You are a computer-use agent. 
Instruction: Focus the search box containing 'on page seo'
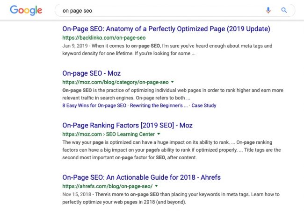(x=175, y=10)
